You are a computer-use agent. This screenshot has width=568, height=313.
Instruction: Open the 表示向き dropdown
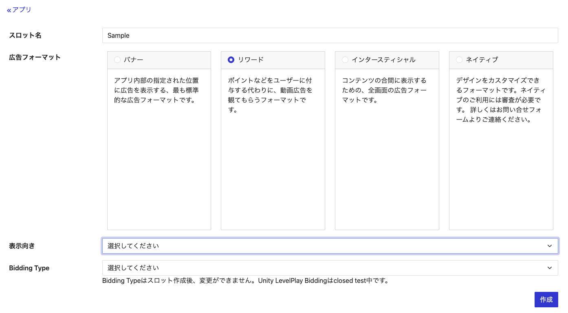(x=330, y=246)
